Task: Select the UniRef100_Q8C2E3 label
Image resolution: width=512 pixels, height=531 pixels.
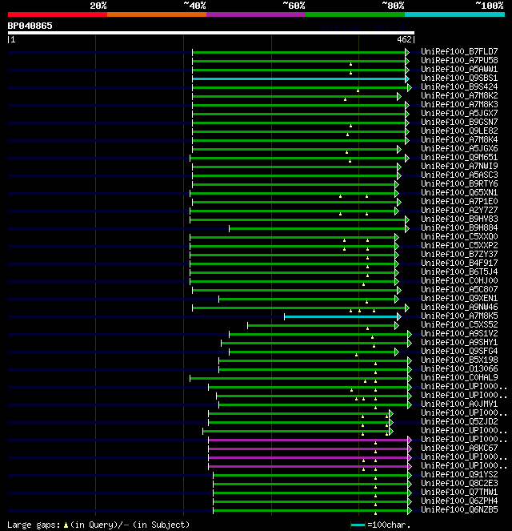Action: [459, 483]
